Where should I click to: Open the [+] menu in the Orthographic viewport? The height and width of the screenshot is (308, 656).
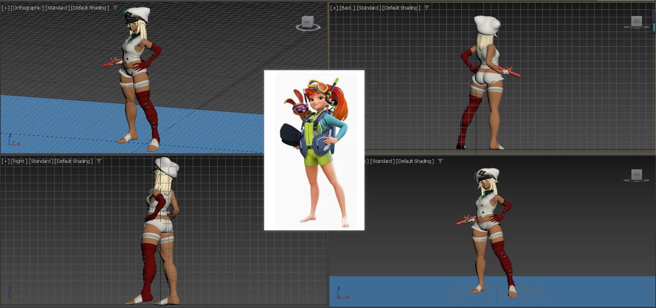coord(5,8)
